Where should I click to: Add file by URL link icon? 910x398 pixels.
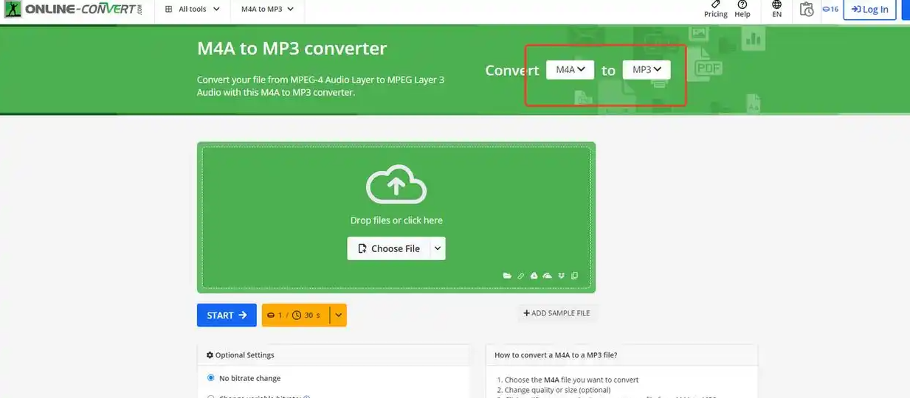[x=520, y=276]
